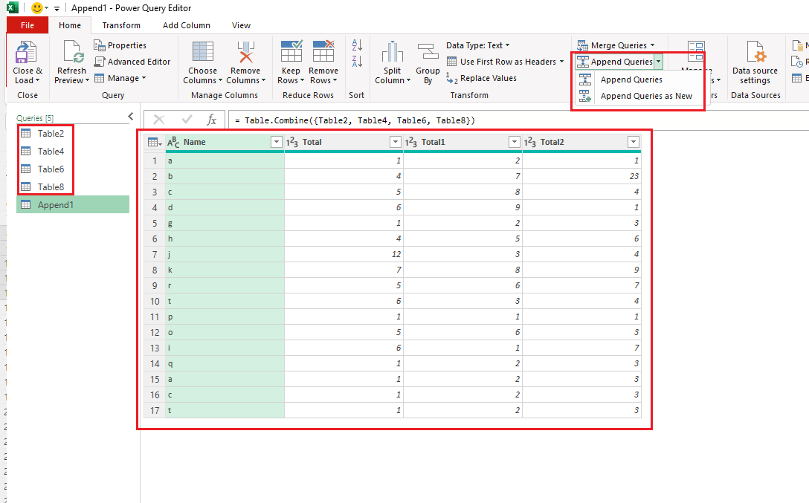Open the File tab
The width and height of the screenshot is (809, 503).
[x=28, y=25]
